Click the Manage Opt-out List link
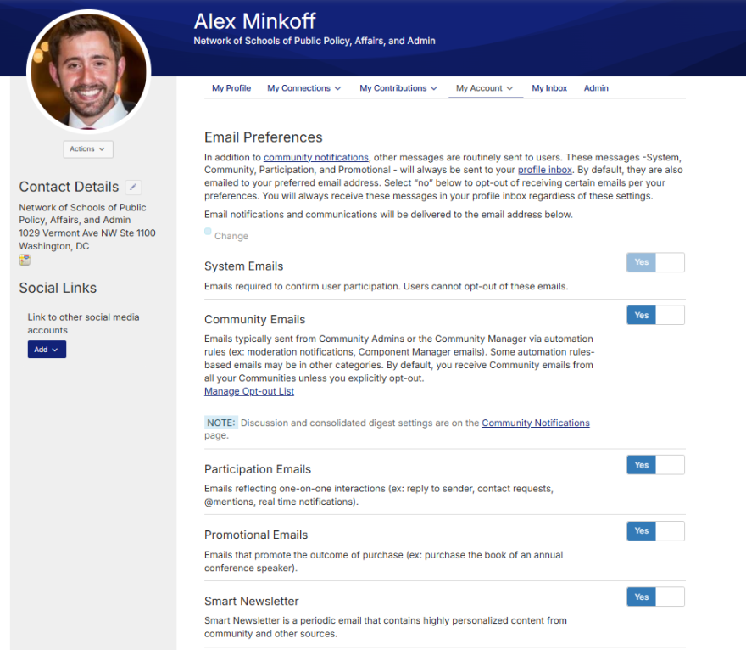746x650 pixels. 249,391
